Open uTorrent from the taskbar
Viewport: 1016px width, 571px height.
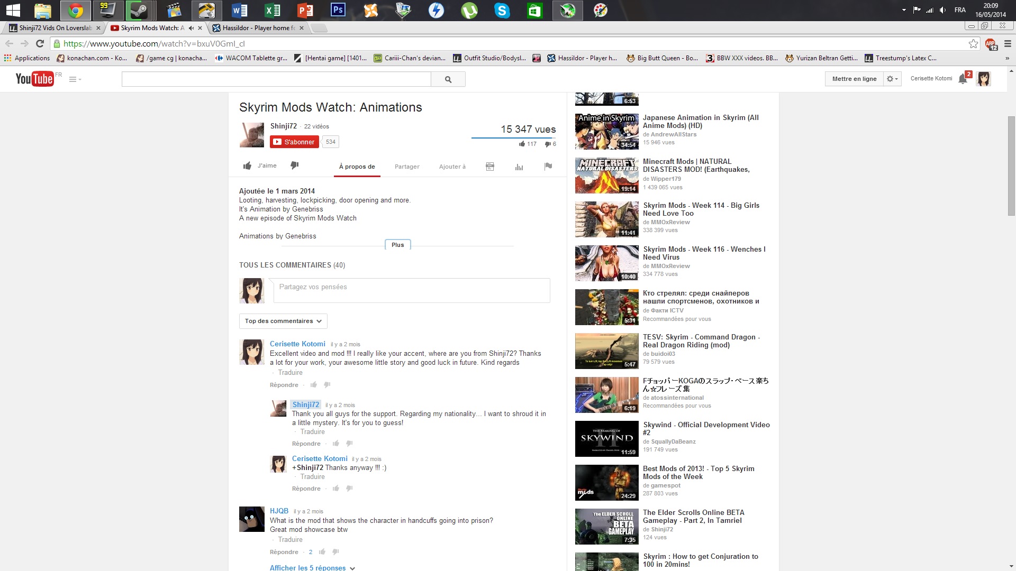(469, 10)
